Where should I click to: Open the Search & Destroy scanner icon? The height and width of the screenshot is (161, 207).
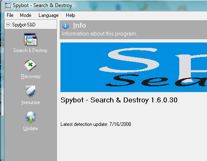click(x=30, y=40)
